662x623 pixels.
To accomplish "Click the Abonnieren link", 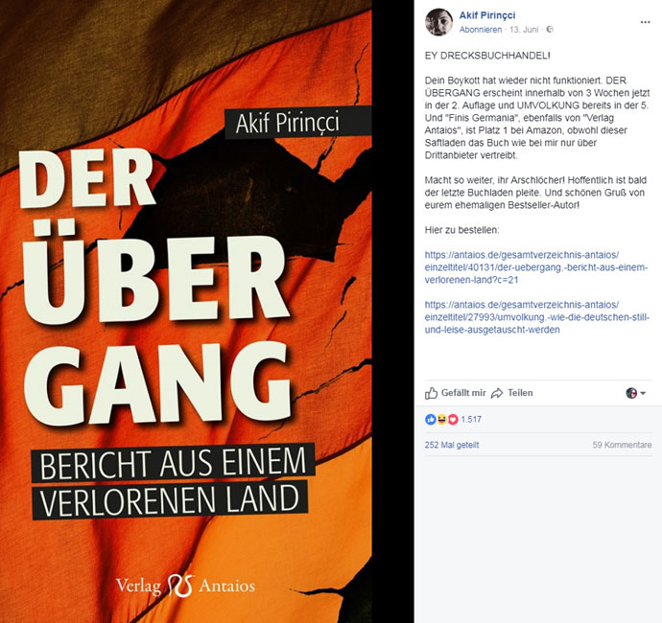I will pyautogui.click(x=481, y=30).
